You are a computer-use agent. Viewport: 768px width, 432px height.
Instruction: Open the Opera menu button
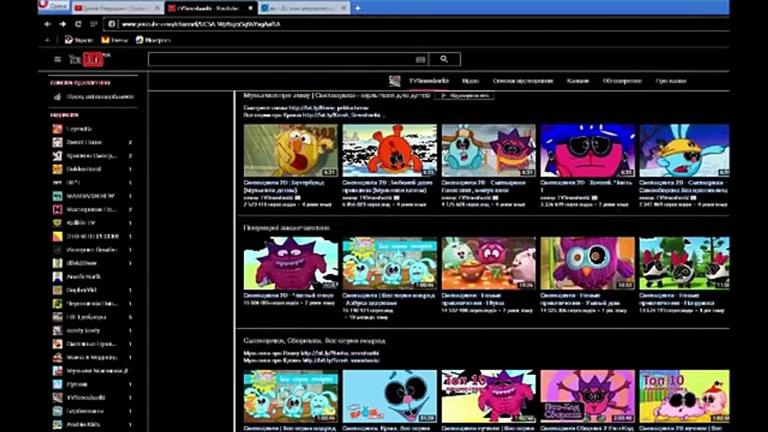(53, 6)
